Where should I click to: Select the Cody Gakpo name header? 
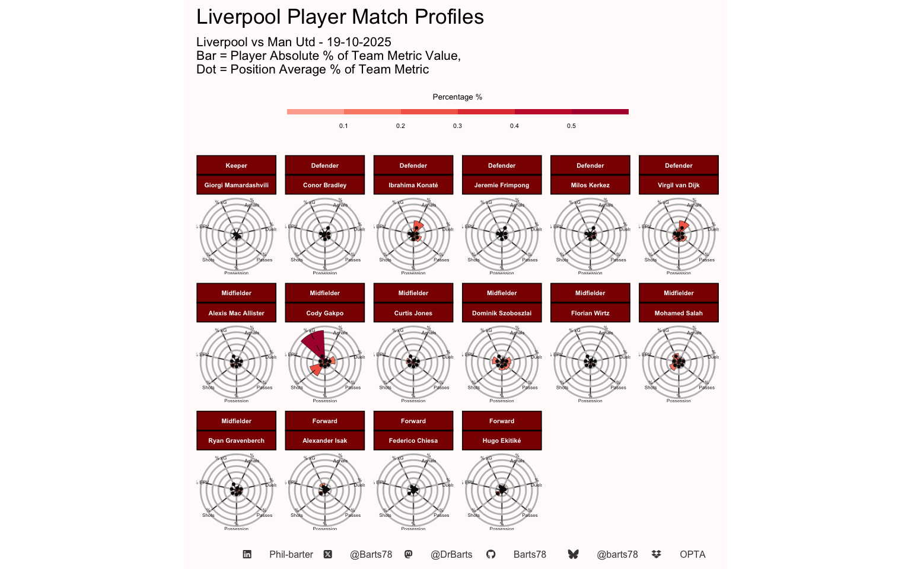325,313
